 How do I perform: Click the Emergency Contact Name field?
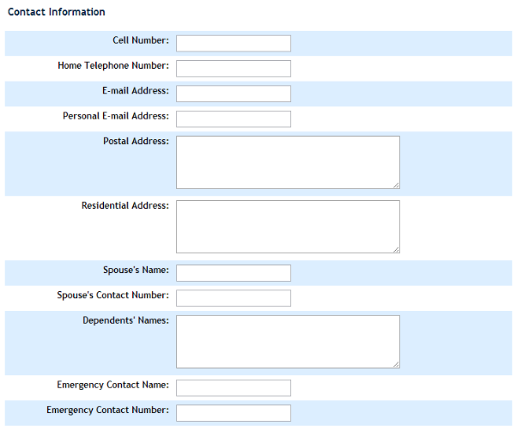click(x=234, y=388)
